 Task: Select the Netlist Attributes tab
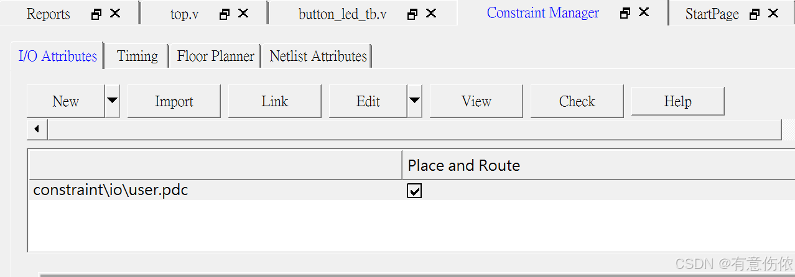[318, 56]
